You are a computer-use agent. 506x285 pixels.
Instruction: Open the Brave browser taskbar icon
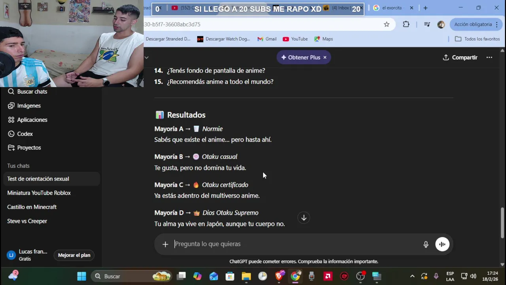279,276
